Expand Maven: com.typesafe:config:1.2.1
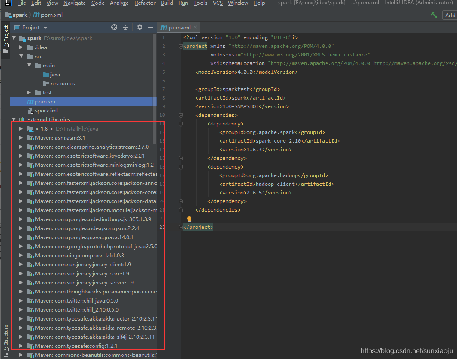This screenshot has width=457, height=359. 21,346
